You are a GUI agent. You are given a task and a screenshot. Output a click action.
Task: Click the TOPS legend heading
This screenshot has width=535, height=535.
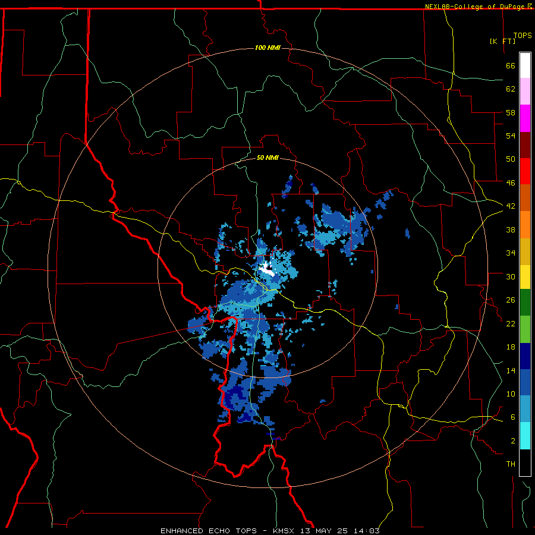[523, 36]
